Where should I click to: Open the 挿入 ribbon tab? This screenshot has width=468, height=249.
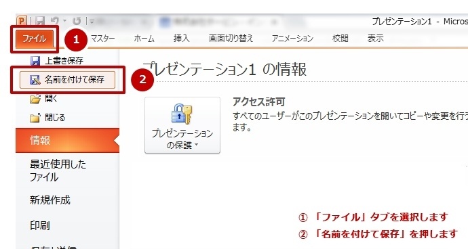182,39
